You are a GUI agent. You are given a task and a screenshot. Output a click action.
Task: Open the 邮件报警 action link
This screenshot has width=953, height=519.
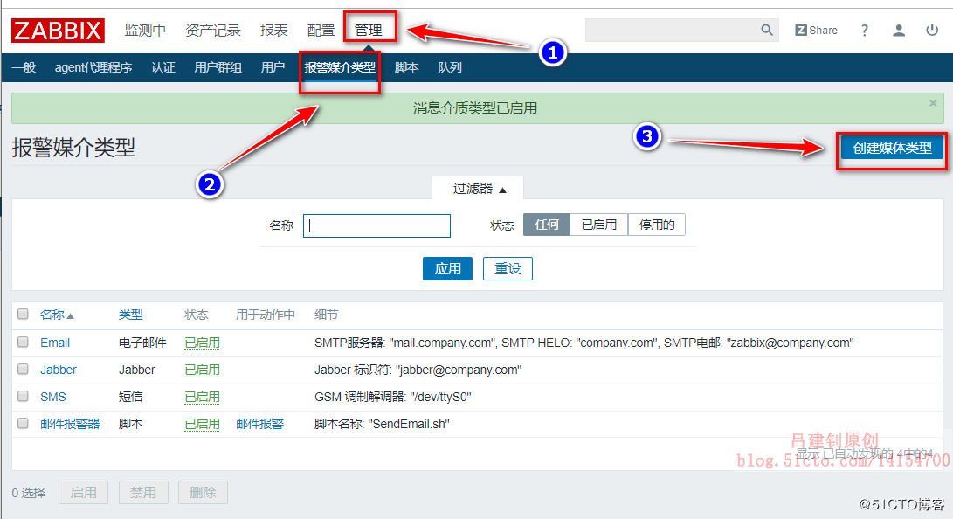(259, 424)
